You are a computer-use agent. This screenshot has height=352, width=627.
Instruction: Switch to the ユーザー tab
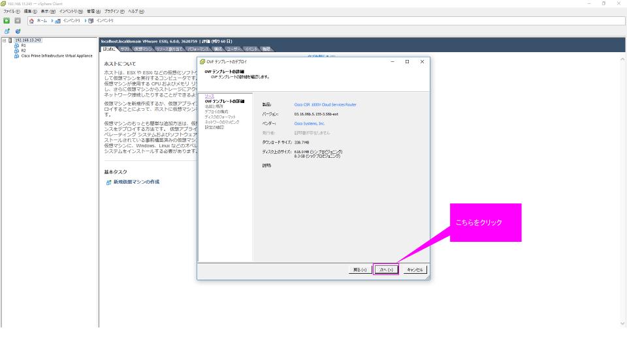(x=234, y=49)
